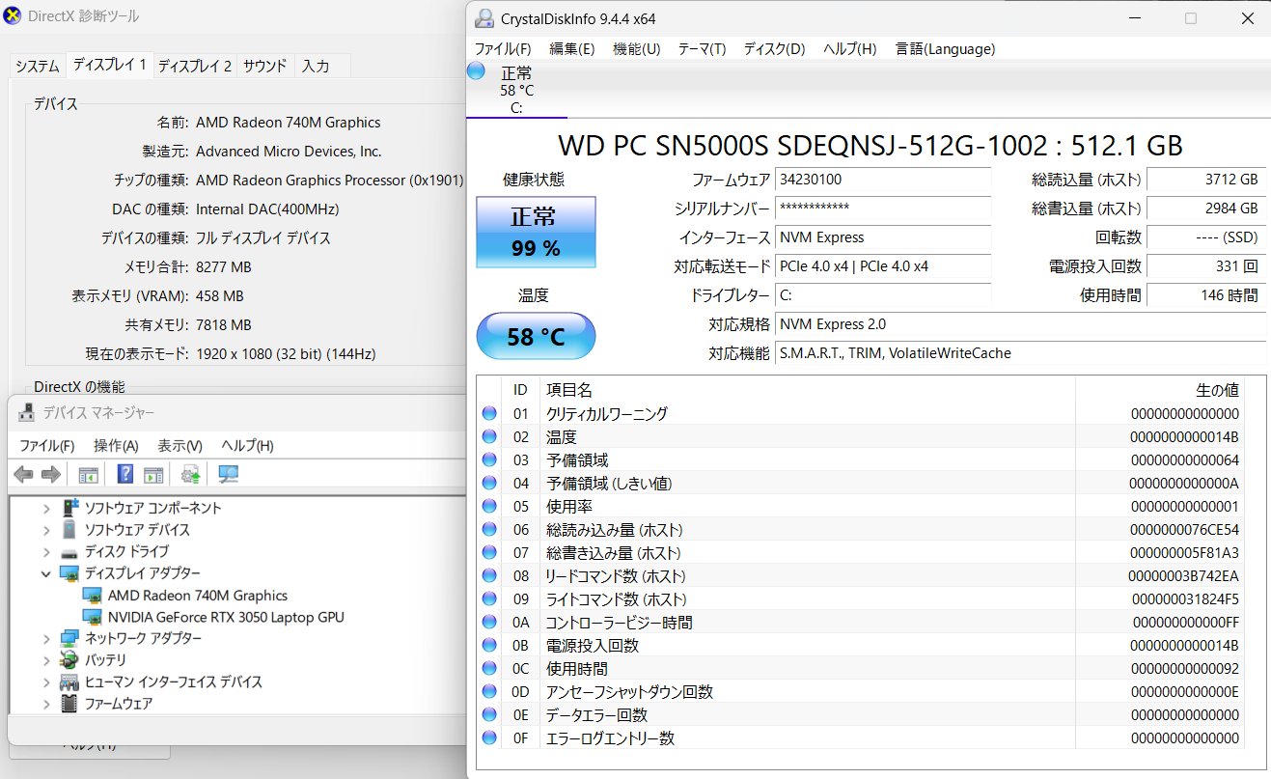Click 8277 MB メモリ合計 value in DirectX tool
Screen dimensions: 1271x779
(x=224, y=267)
